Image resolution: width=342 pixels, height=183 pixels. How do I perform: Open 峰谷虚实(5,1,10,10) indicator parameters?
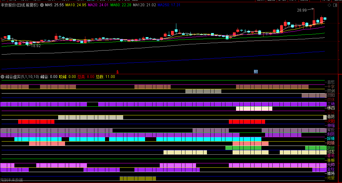point(22,77)
